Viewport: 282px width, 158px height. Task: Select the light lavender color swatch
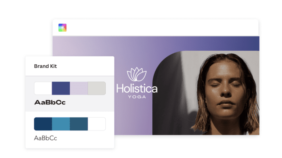point(79,88)
